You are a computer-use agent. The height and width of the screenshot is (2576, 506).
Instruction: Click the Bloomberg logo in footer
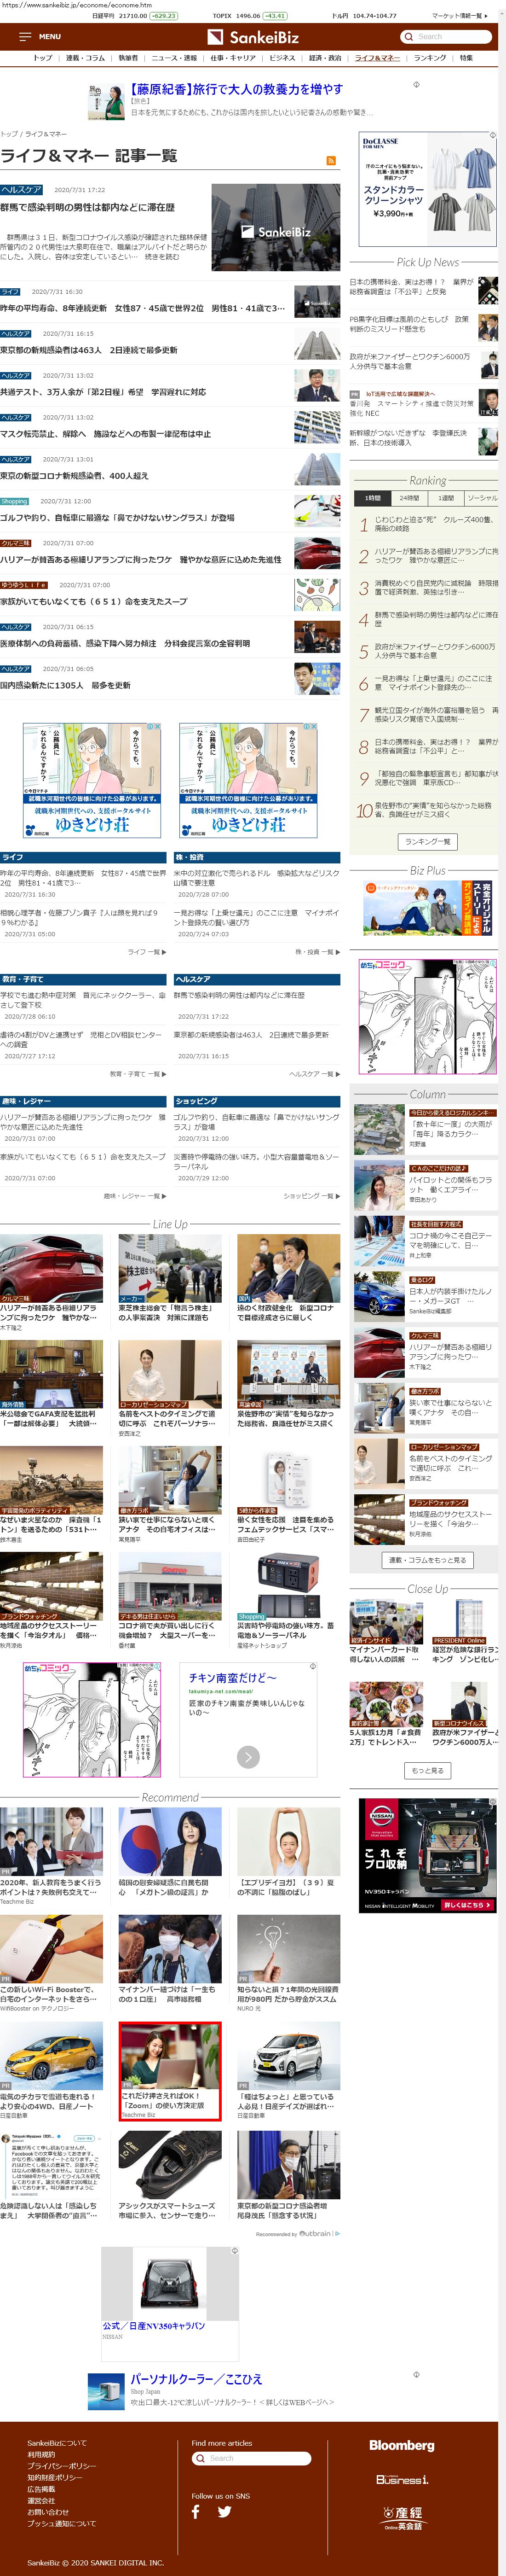(401, 2445)
